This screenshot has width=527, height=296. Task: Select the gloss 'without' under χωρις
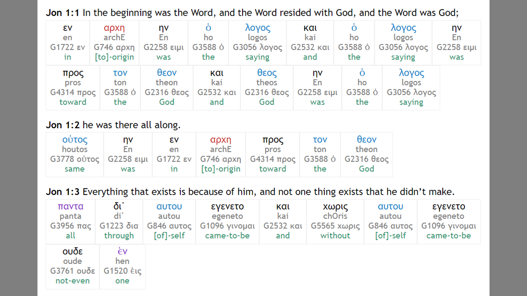[x=335, y=236]
